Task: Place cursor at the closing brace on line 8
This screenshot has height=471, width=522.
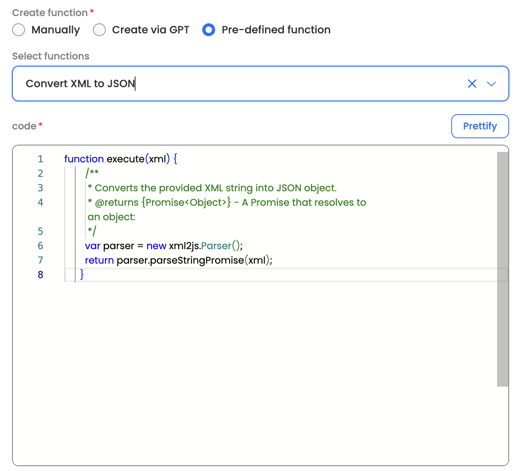Action: click(82, 275)
